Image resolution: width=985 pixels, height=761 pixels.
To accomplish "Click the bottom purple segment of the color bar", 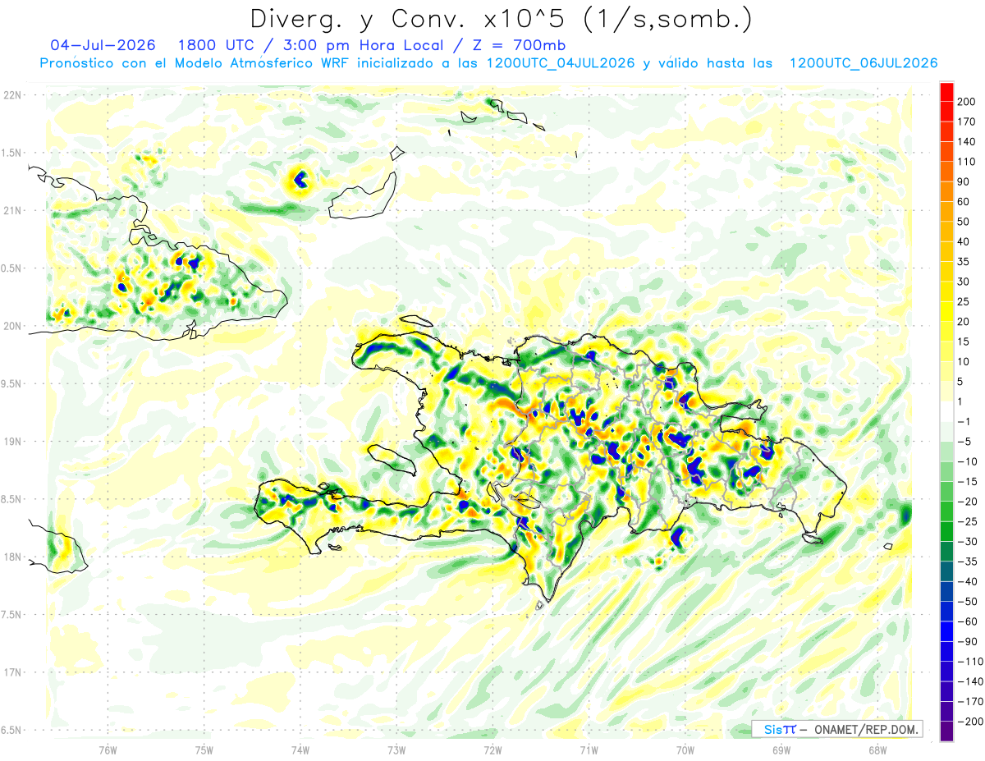I will [x=946, y=731].
